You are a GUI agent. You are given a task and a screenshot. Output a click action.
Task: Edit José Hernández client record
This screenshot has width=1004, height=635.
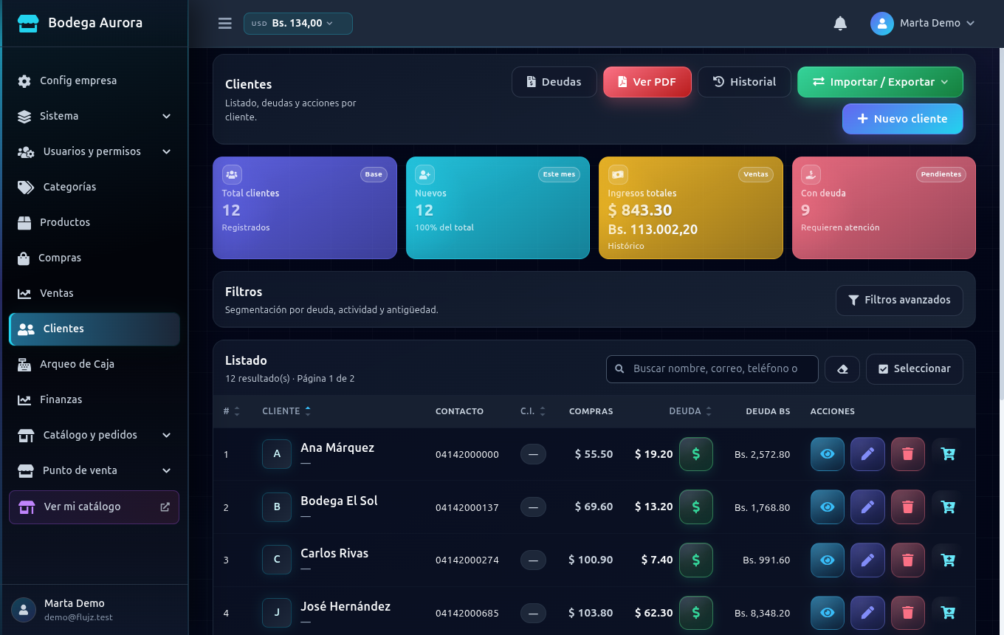pos(867,613)
